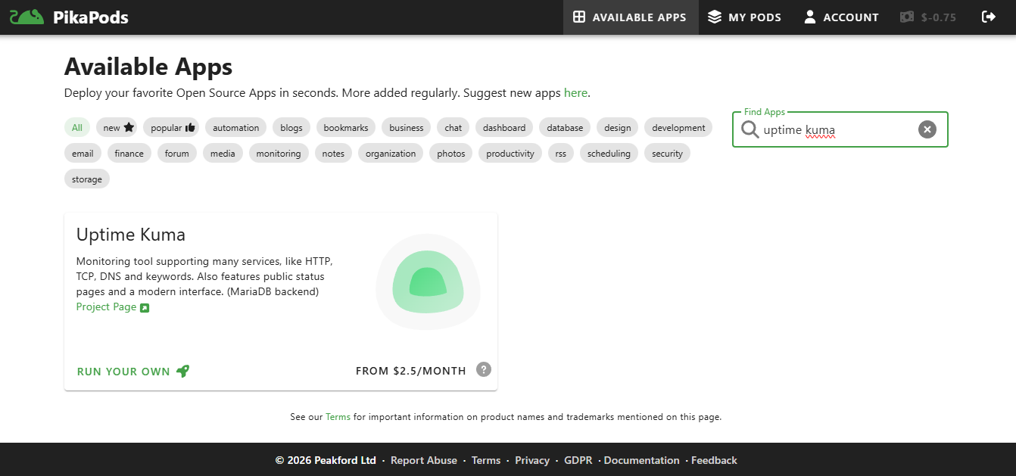Image resolution: width=1016 pixels, height=476 pixels.
Task: Click the cash icon next to the balance
Action: point(906,16)
